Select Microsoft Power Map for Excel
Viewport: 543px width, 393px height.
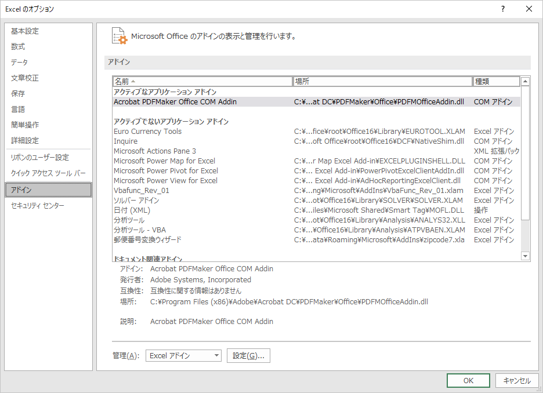(x=317, y=161)
